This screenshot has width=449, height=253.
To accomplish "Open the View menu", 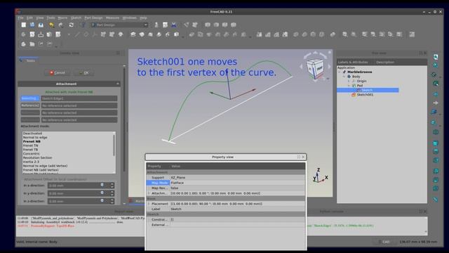I will (40, 18).
